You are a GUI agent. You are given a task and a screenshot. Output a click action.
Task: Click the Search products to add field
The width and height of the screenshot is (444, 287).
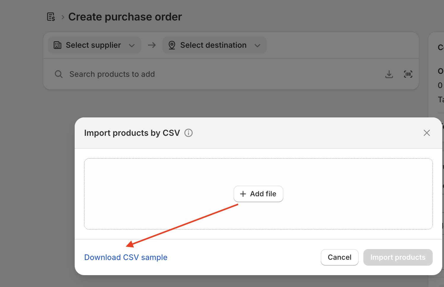click(x=216, y=74)
